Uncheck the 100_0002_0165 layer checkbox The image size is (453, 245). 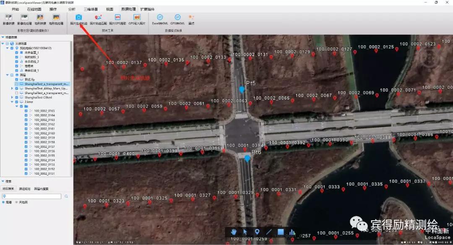(26, 111)
